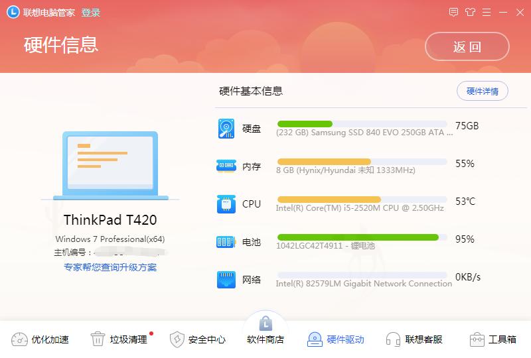This screenshot has height=358, width=531.
Task: Click the memory (内存) RAM icon
Action: pyautogui.click(x=226, y=166)
